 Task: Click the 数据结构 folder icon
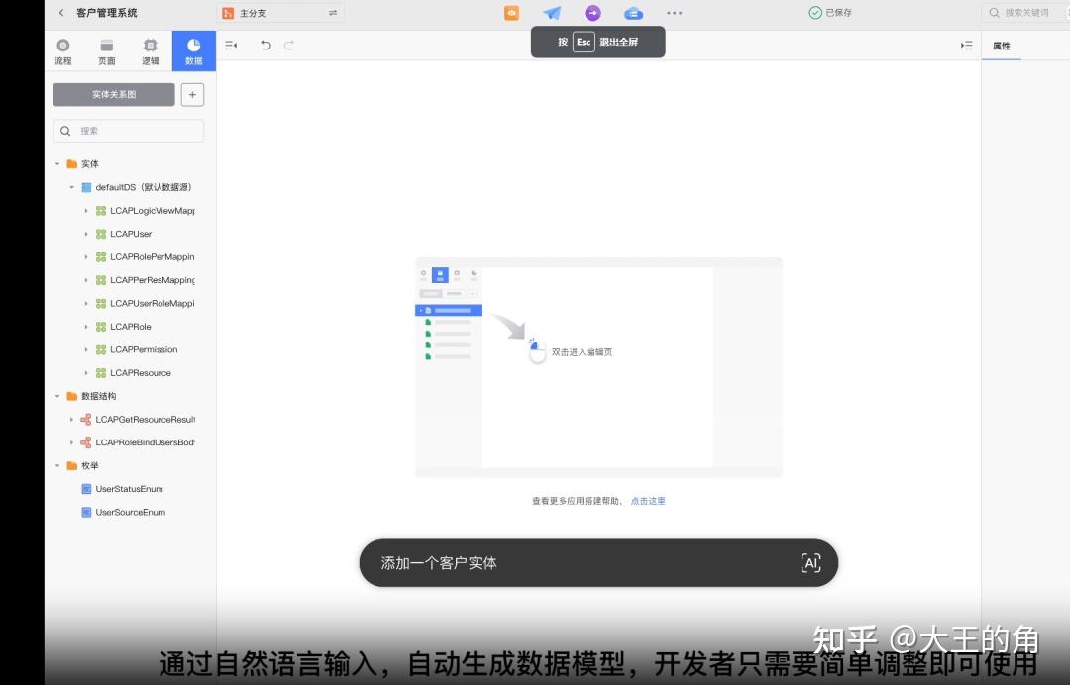(71, 396)
